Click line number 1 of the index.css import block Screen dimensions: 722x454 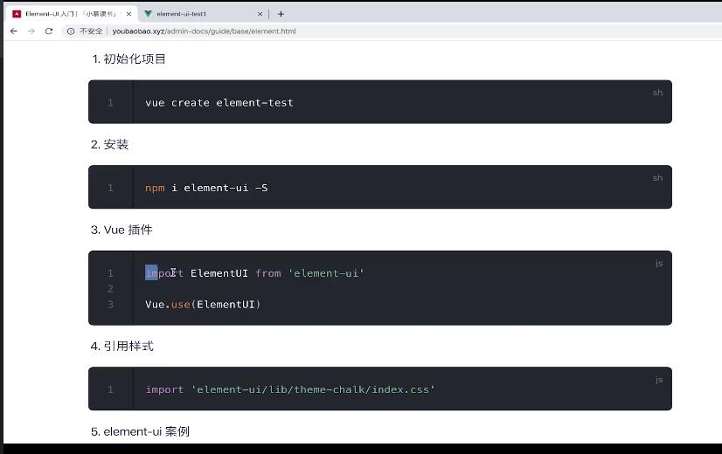(110, 389)
